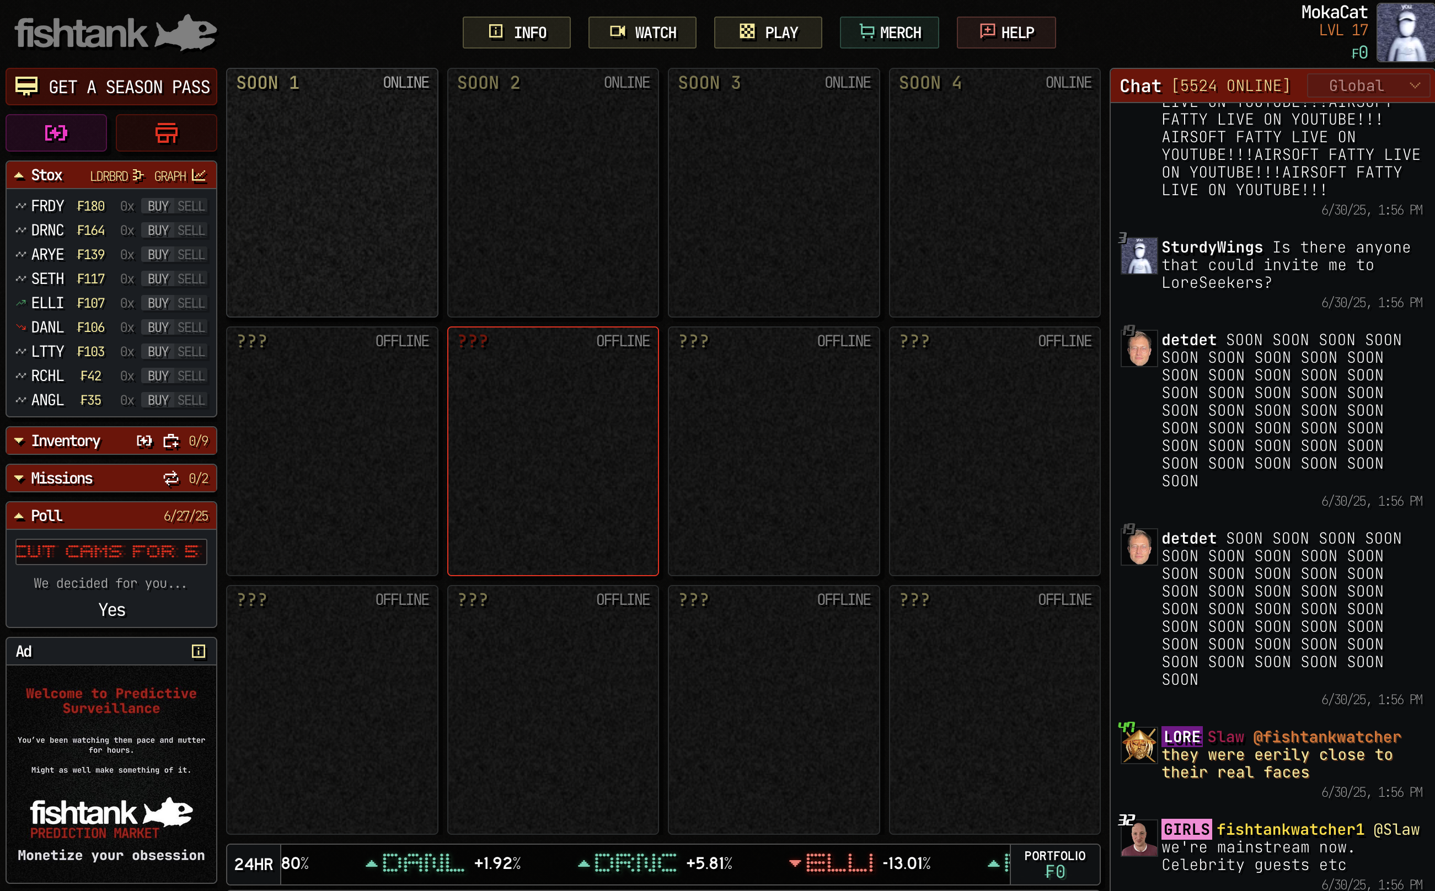
Task: Click the CUT CAMS FOR 5 poll banner
Action: click(x=111, y=551)
